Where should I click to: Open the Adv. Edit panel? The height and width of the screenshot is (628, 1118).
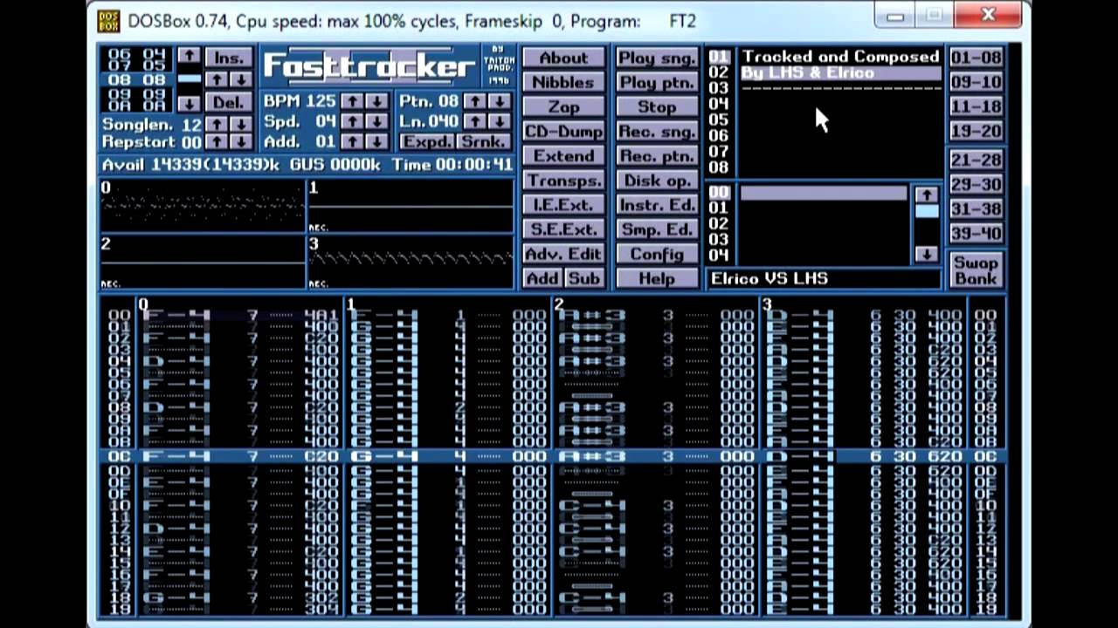563,254
